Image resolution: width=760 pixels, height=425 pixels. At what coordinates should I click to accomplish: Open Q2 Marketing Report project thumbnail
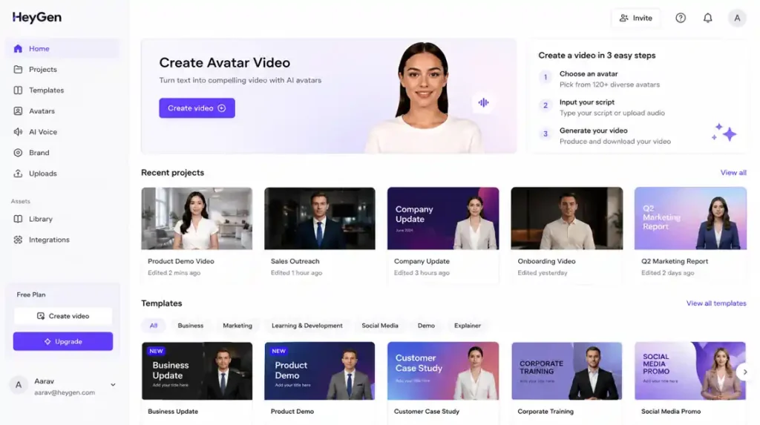[690, 219]
